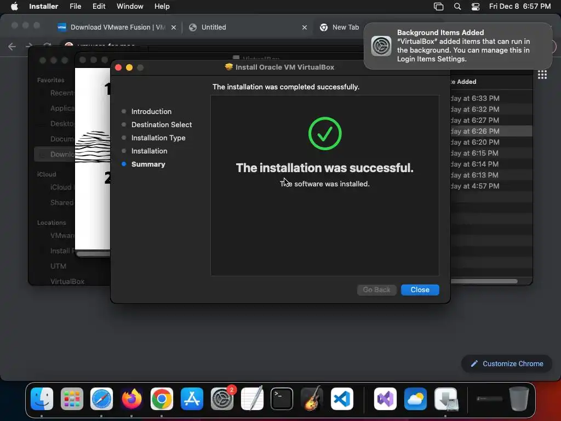Close the Download VMware Fusion tab
This screenshot has width=561, height=421.
(174, 27)
